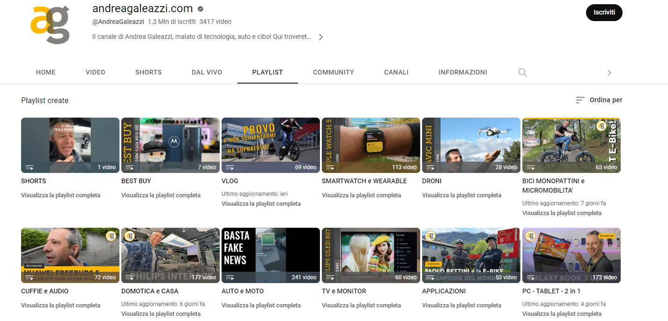668x321 pixels.
Task: View full playlist link under DOMOTICA e CASA
Action: click(161, 314)
